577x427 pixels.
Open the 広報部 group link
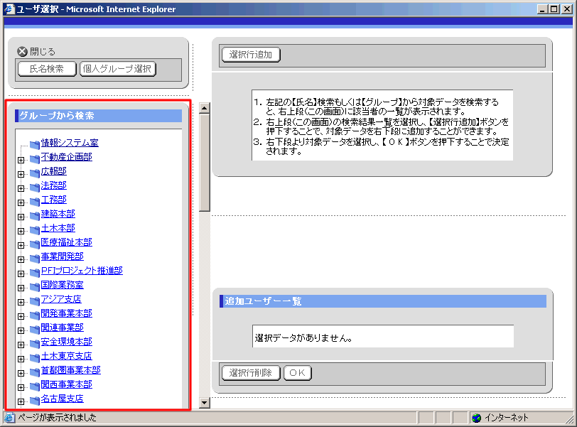click(54, 171)
